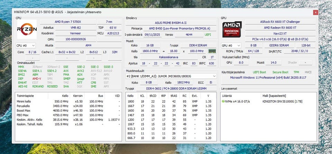Click the VMR-B2 stepping value
332x154 pixels.
pyautogui.click(x=76, y=28)
